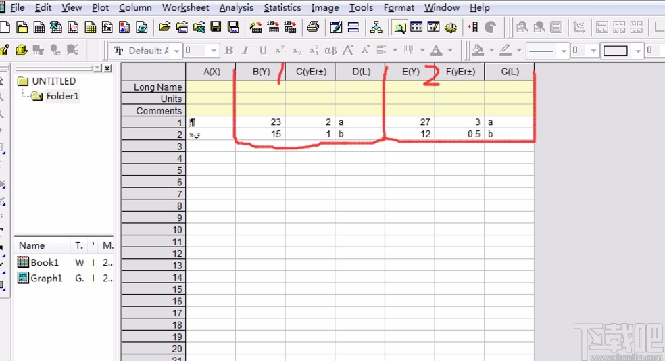Create a new notes window
Viewport: 665px width, 361px height.
[142, 28]
